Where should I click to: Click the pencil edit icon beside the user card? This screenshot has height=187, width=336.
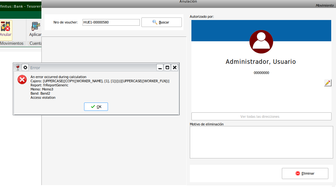point(328,83)
